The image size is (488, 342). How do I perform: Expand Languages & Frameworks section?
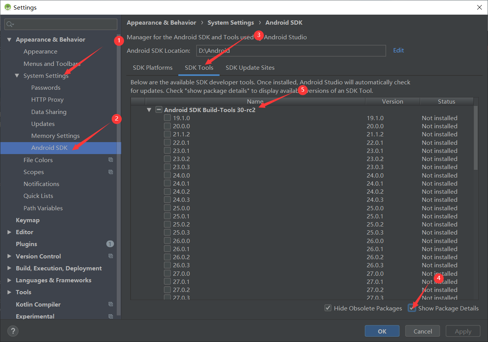click(9, 280)
